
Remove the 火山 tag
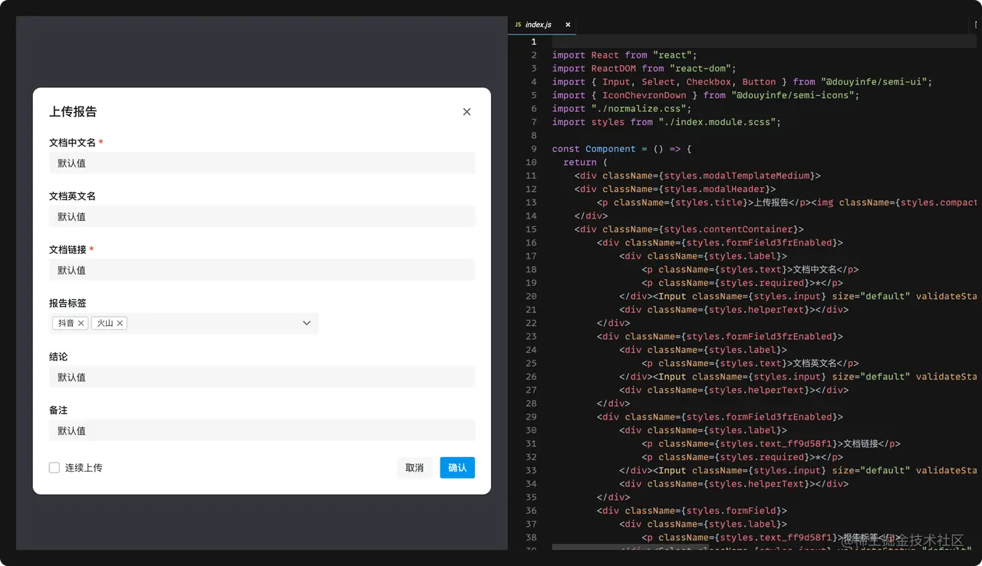(120, 324)
